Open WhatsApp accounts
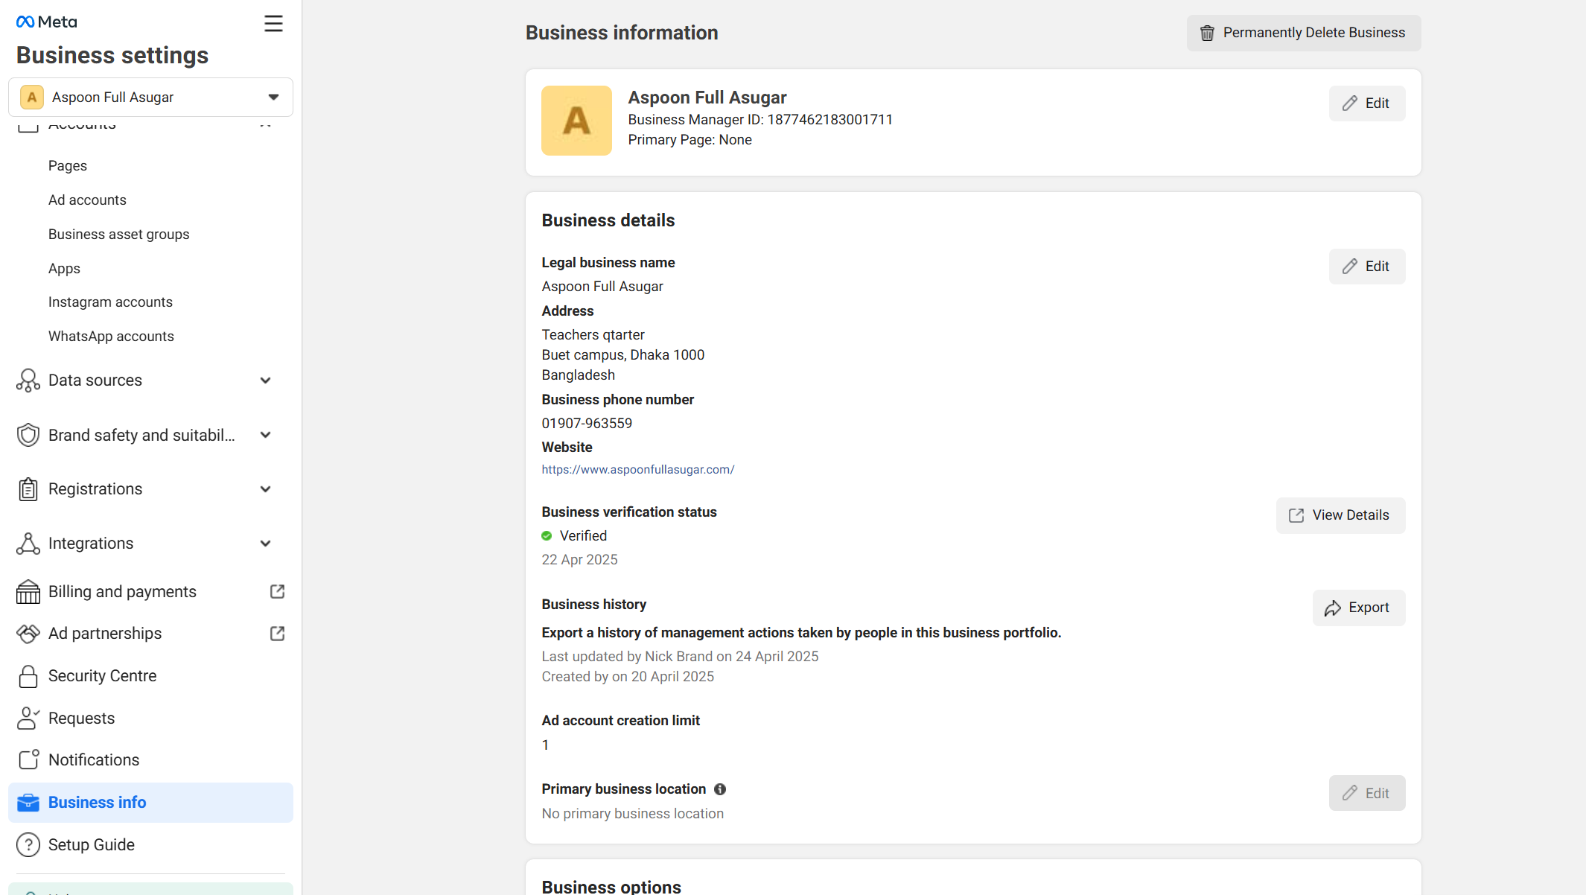1586x895 pixels. pyautogui.click(x=111, y=337)
